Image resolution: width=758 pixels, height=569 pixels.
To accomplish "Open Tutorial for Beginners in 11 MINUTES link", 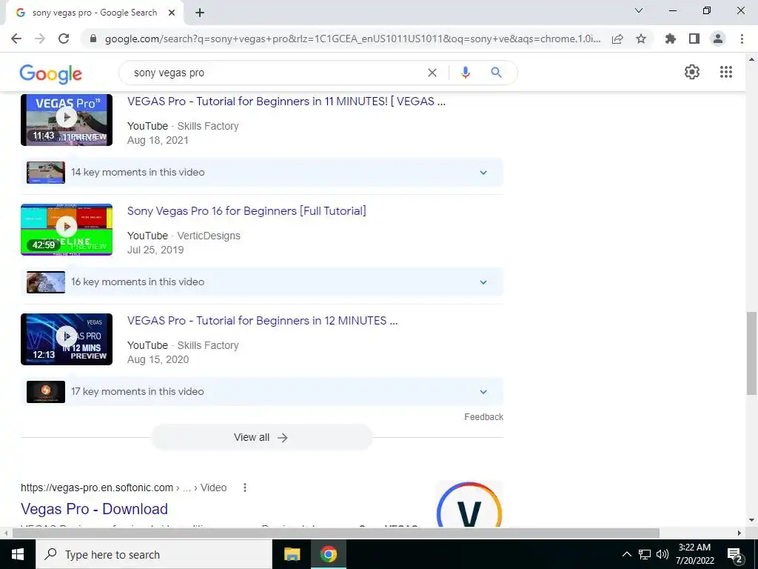I will pyautogui.click(x=286, y=101).
